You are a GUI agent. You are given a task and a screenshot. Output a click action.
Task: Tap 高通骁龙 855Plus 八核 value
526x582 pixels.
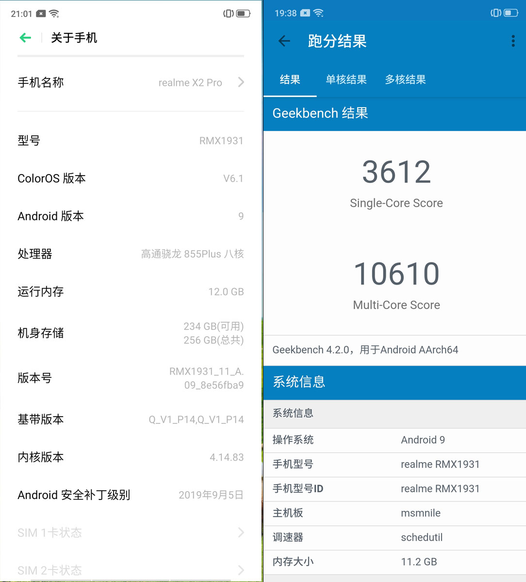click(192, 254)
